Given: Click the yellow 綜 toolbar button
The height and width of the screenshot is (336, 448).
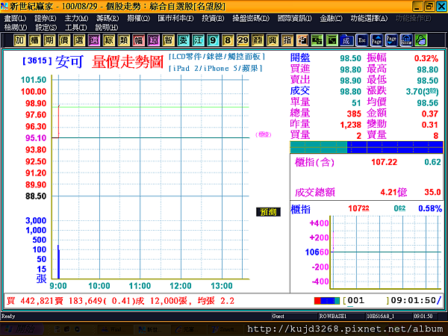Looking at the screenshot, I should point(108,40).
